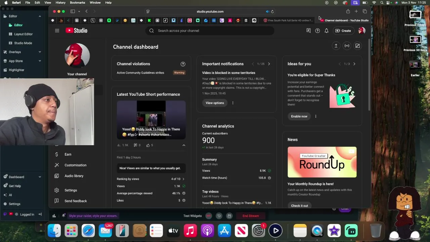The width and height of the screenshot is (430, 242).
Task: Open more options beside Enable now
Action: pos(315,116)
